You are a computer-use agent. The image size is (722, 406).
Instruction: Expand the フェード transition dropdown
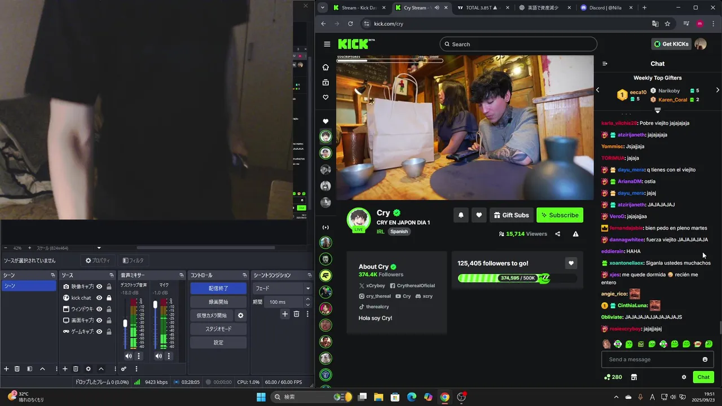tap(307, 288)
